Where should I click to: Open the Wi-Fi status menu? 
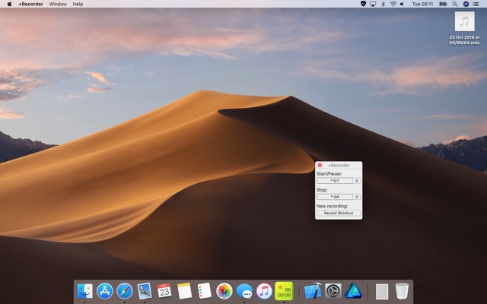click(x=393, y=4)
